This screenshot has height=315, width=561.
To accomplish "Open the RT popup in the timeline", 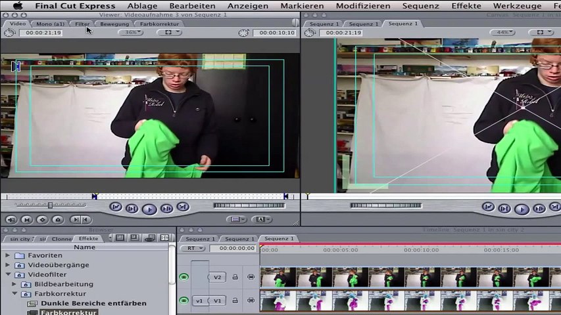I will (194, 249).
